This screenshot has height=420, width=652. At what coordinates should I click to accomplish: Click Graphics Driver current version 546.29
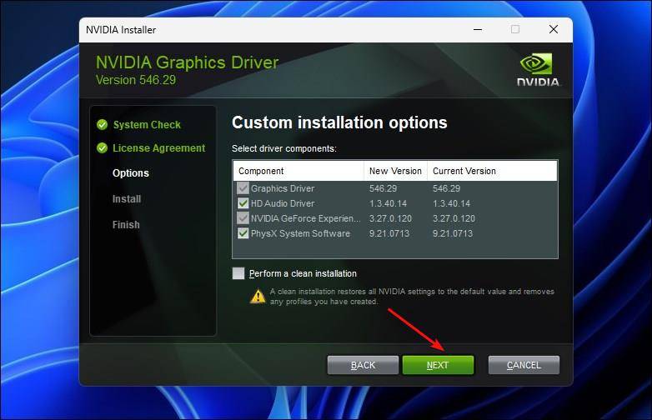(446, 188)
